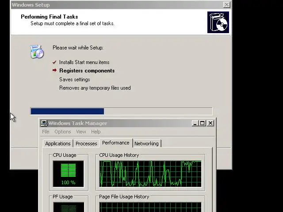Click 'Removes any temporary files used' text
This screenshot has height=212, width=283.
95,88
